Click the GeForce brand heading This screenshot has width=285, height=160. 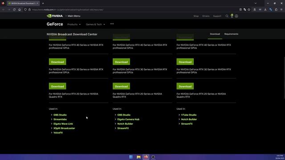tap(55, 24)
